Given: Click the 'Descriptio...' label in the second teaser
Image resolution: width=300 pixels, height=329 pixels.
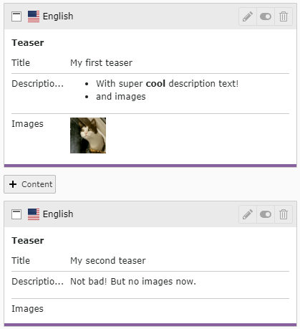Looking at the screenshot, I should click(x=38, y=282).
